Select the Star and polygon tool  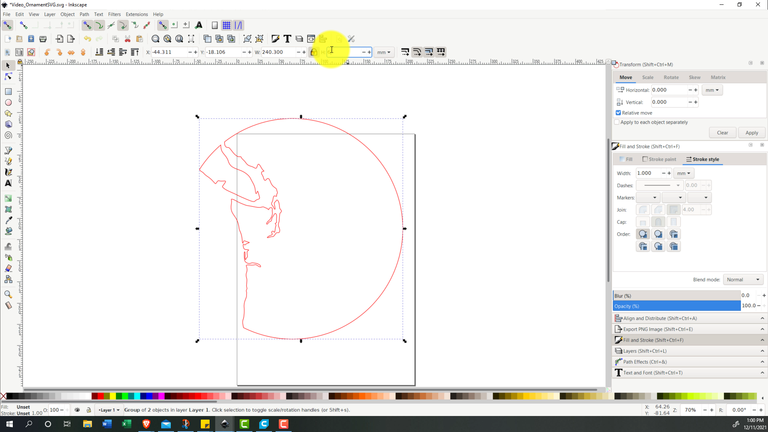click(x=8, y=114)
